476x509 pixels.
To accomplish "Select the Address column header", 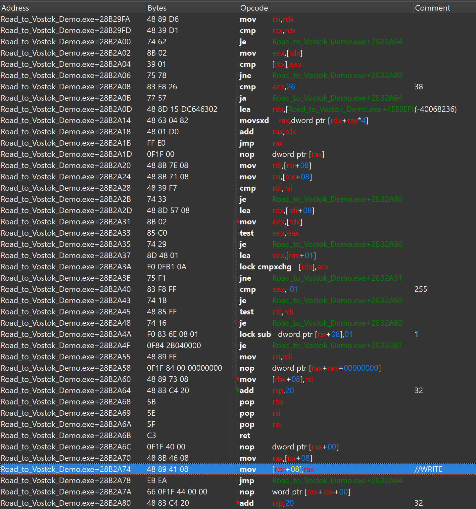I will coord(15,7).
